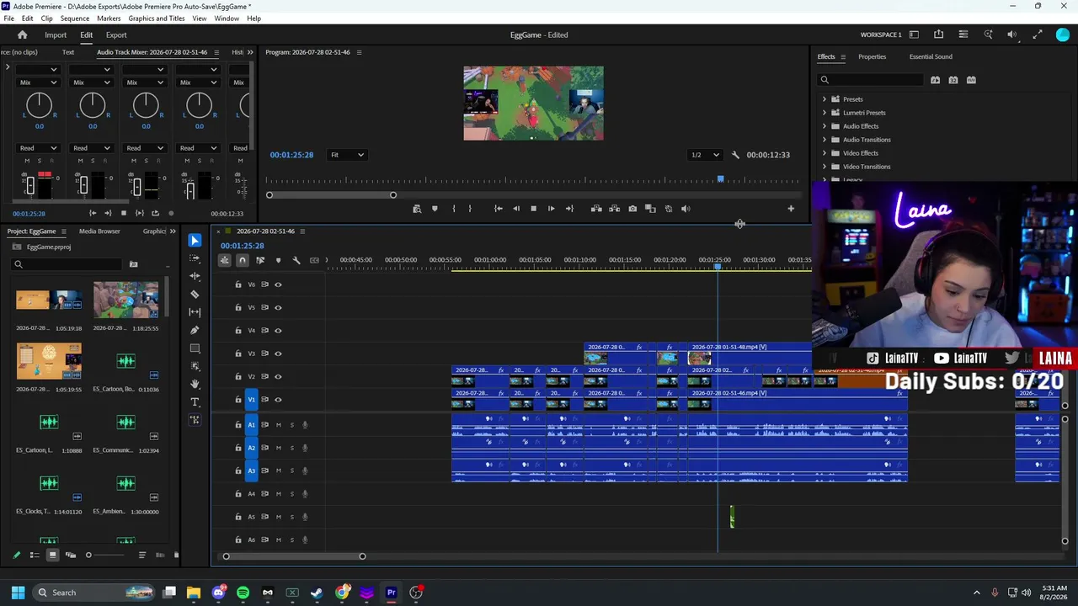Toggle A3 track targeting
This screenshot has width=1078, height=606.
[x=251, y=470]
